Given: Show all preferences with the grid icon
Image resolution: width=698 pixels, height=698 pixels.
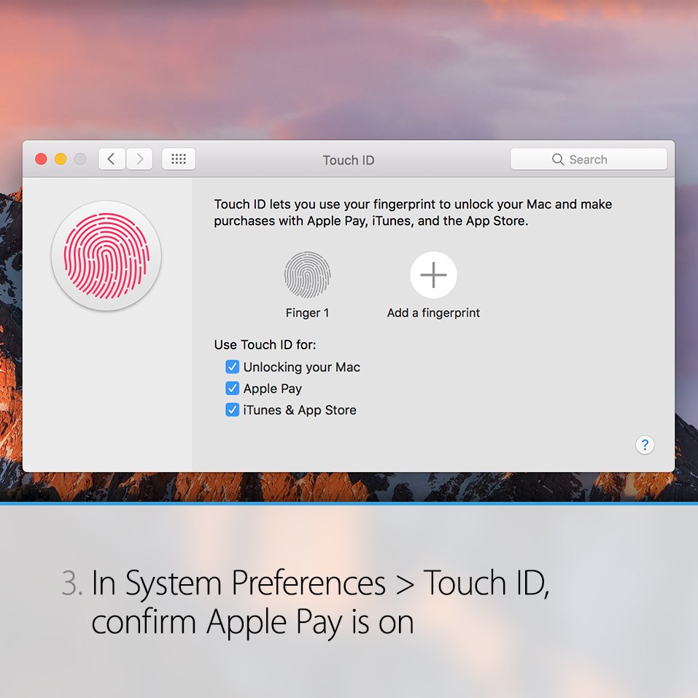Looking at the screenshot, I should [x=179, y=159].
